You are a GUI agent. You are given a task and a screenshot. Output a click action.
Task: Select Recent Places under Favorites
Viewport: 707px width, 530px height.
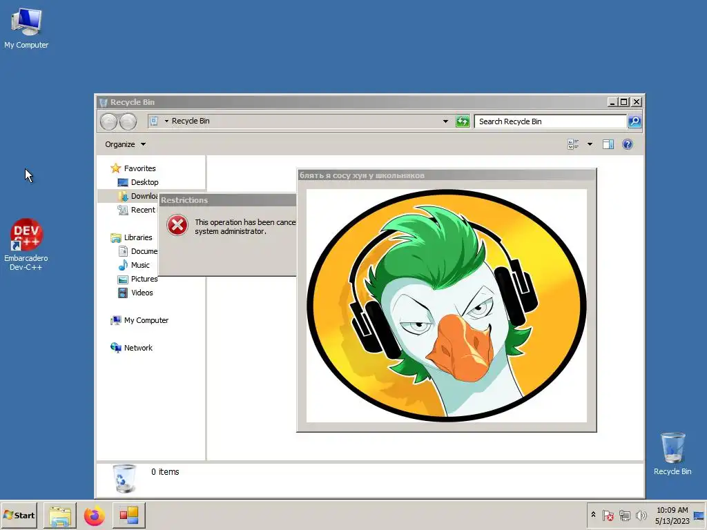(136, 210)
